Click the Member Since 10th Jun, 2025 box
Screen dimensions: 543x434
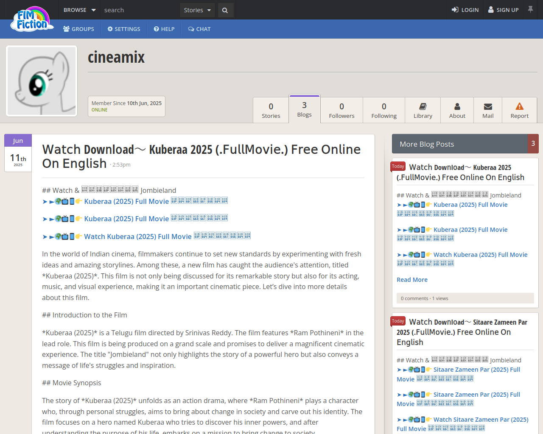point(126,106)
